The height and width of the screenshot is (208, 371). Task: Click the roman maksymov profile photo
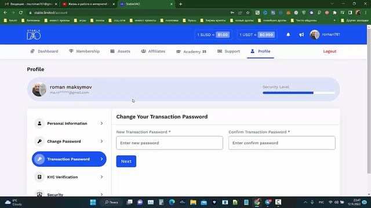(39, 90)
